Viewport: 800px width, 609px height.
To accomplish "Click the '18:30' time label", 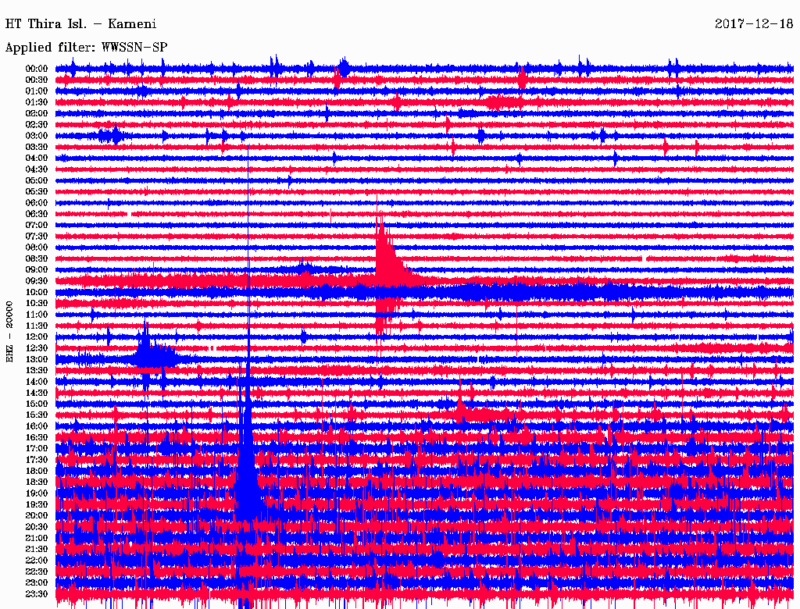I will [37, 483].
